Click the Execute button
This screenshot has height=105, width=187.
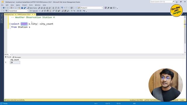(x=34, y=11)
